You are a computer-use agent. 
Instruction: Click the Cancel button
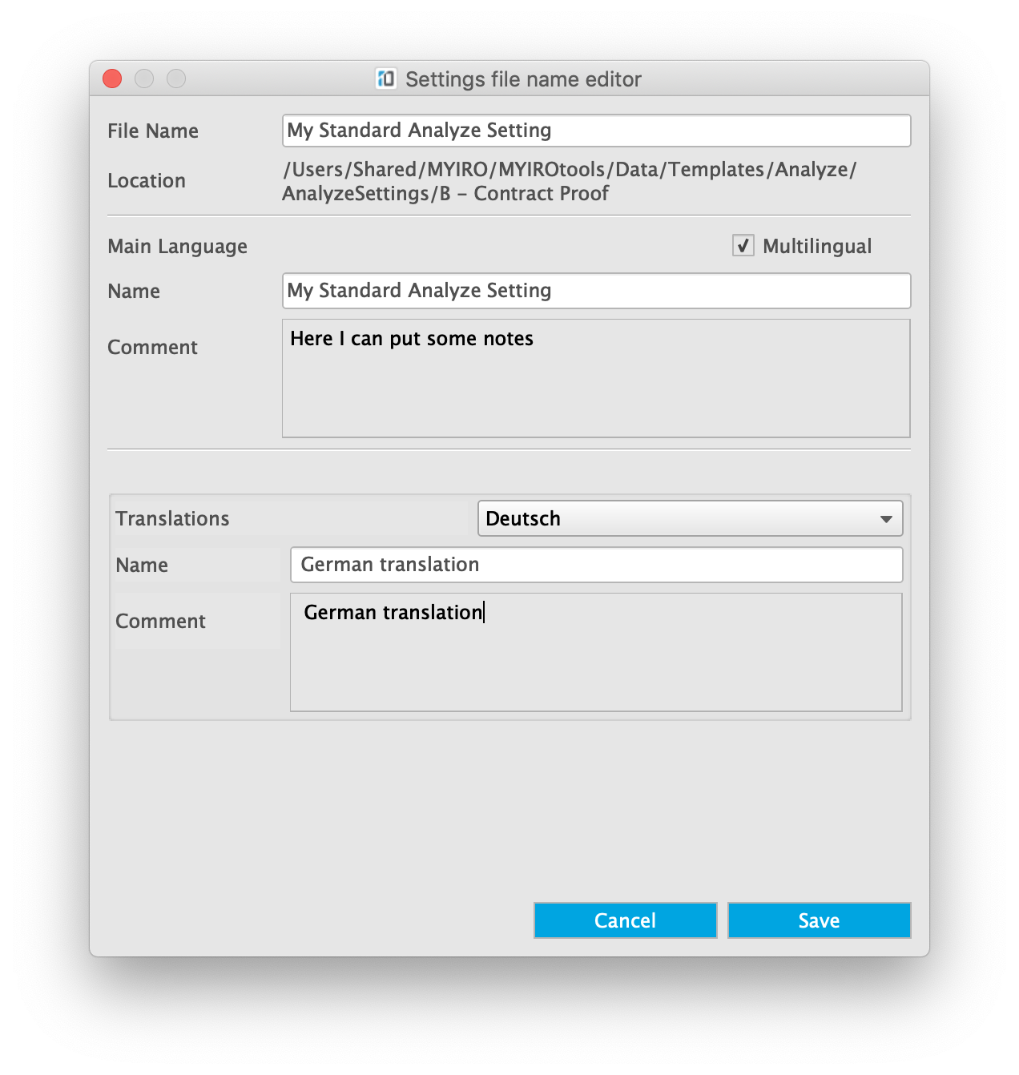[x=625, y=920]
